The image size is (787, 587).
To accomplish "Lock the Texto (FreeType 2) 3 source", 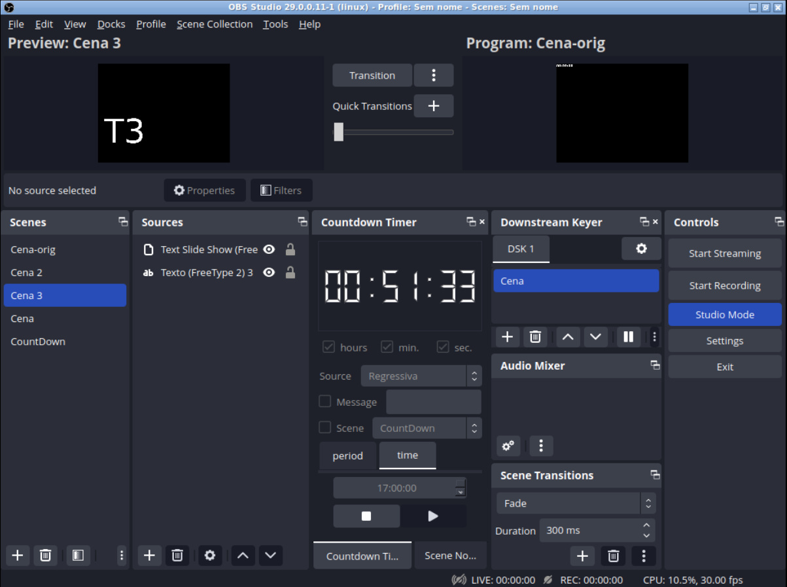I will 290,272.
